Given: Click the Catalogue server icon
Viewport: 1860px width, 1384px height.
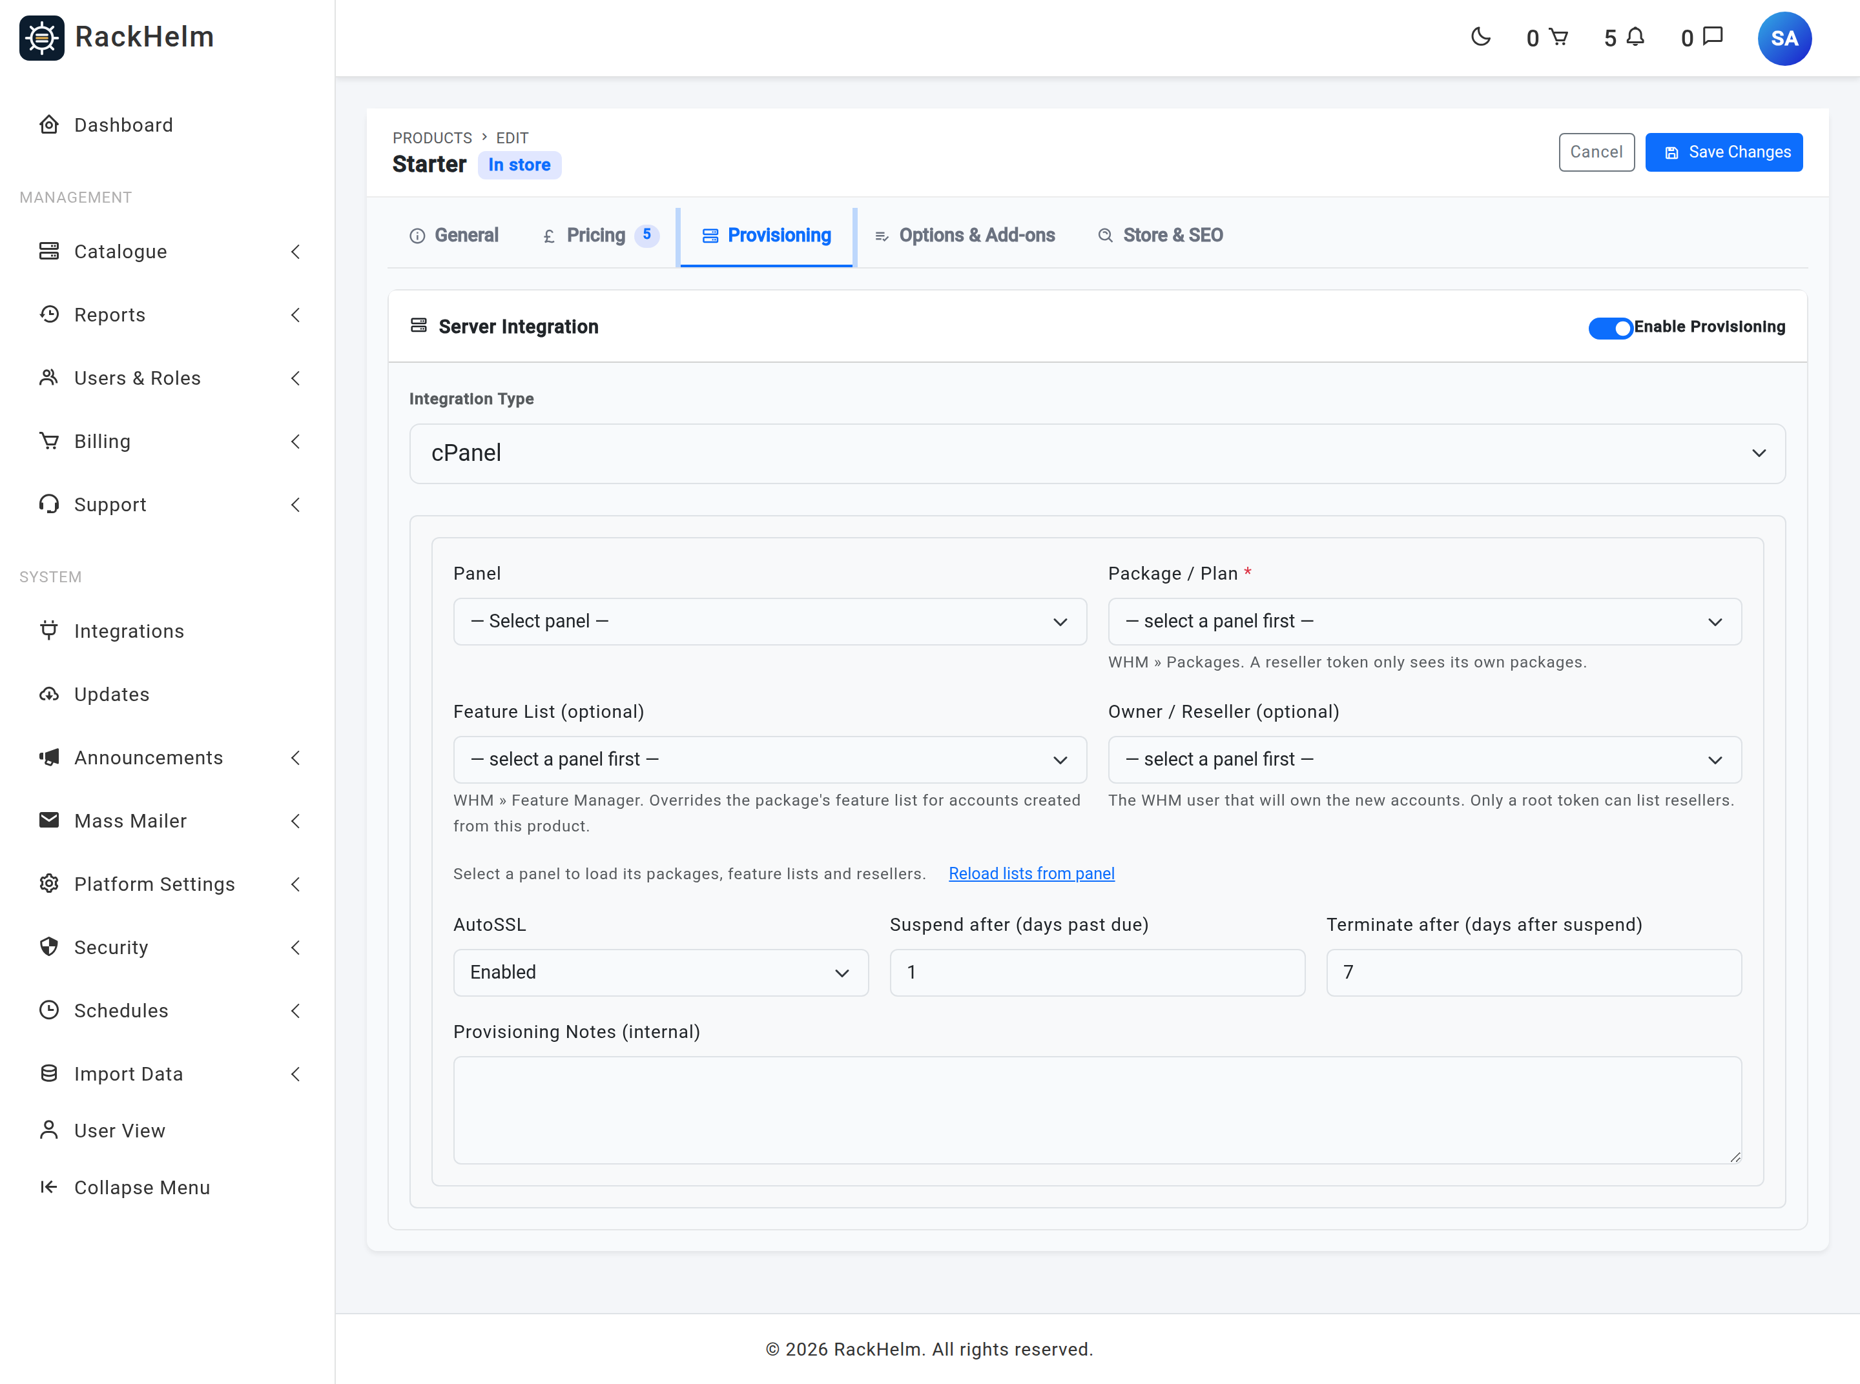Looking at the screenshot, I should click(48, 251).
